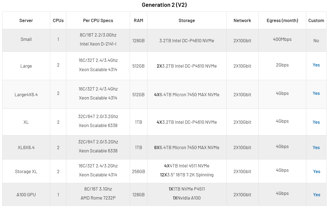This screenshot has height=208, width=329.
Task: Select the Storage XL server name cell
Action: [26, 171]
